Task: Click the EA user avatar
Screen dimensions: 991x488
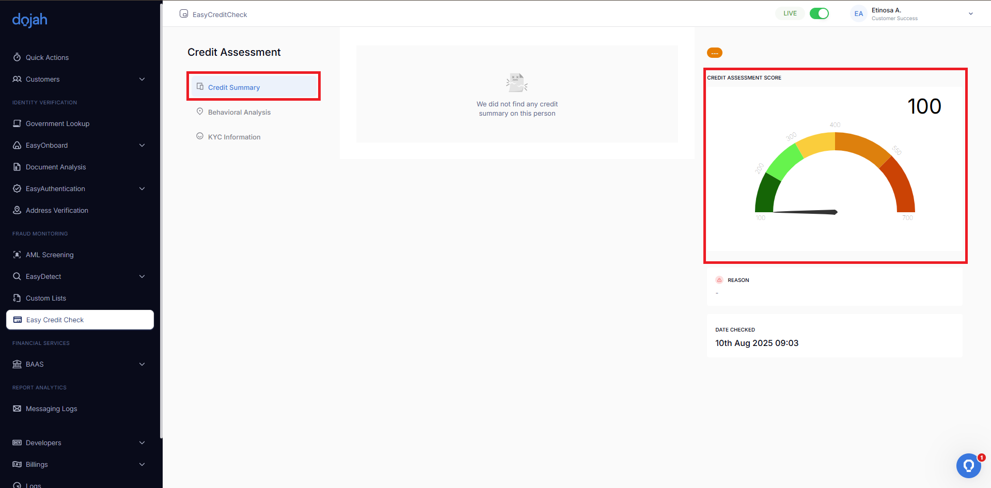Action: pos(858,14)
